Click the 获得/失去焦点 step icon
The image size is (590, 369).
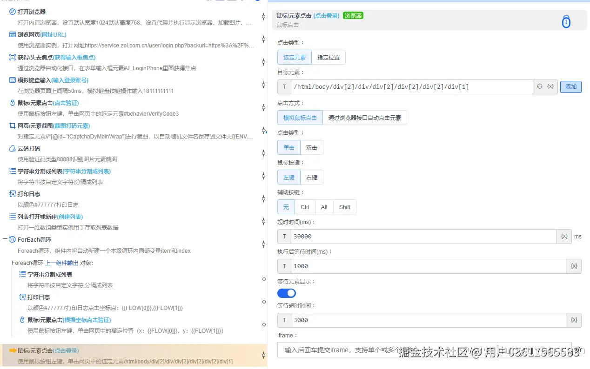[x=13, y=57]
